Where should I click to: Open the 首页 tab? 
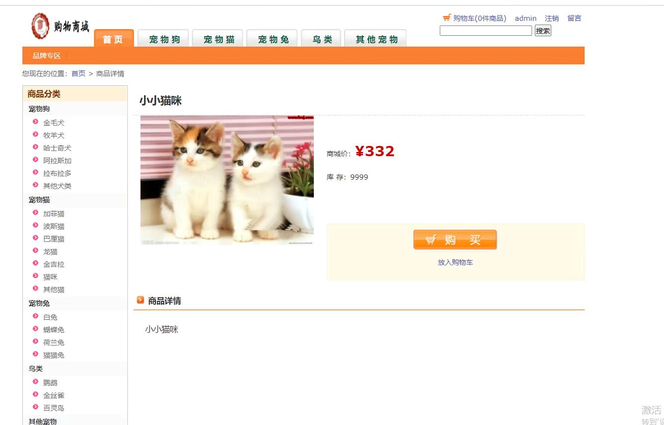point(114,38)
